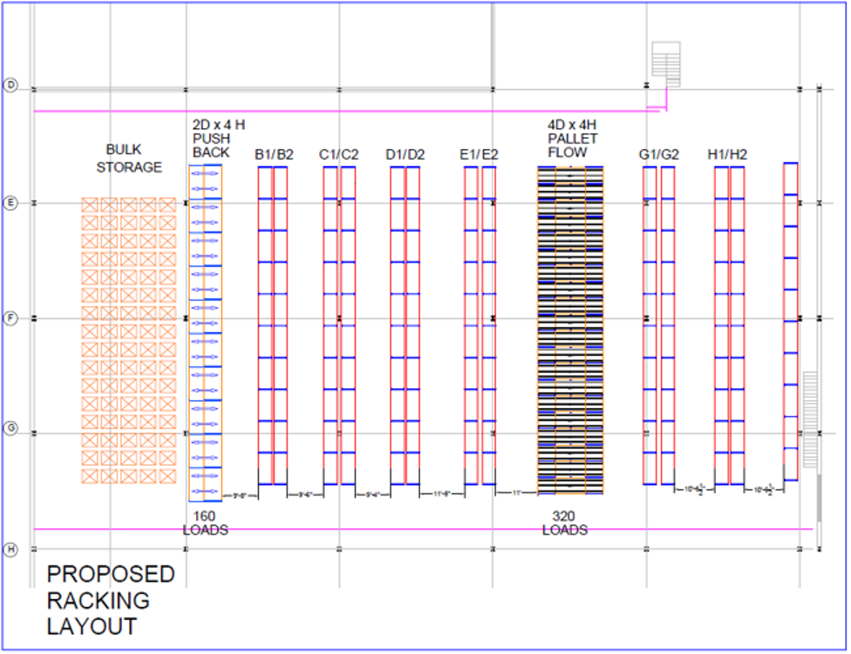Select the D1/D2 rack label
This screenshot has height=654, width=851.
coord(405,155)
